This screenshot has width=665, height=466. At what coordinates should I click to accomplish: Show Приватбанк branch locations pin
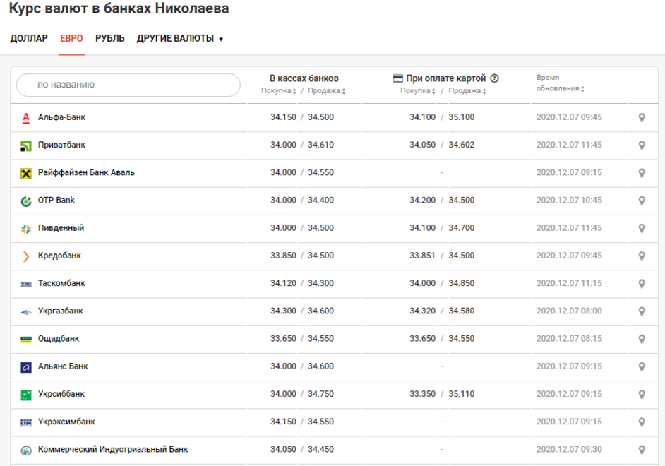pyautogui.click(x=642, y=145)
